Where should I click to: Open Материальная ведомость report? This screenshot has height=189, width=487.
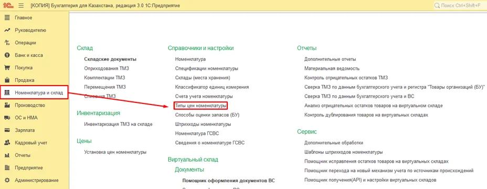click(x=332, y=68)
